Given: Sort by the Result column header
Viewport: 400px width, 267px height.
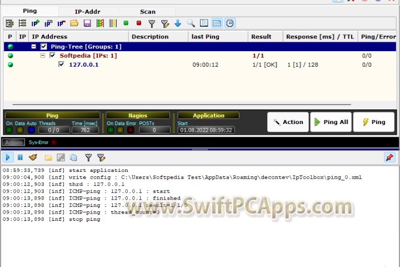Looking at the screenshot, I should click(x=266, y=37).
